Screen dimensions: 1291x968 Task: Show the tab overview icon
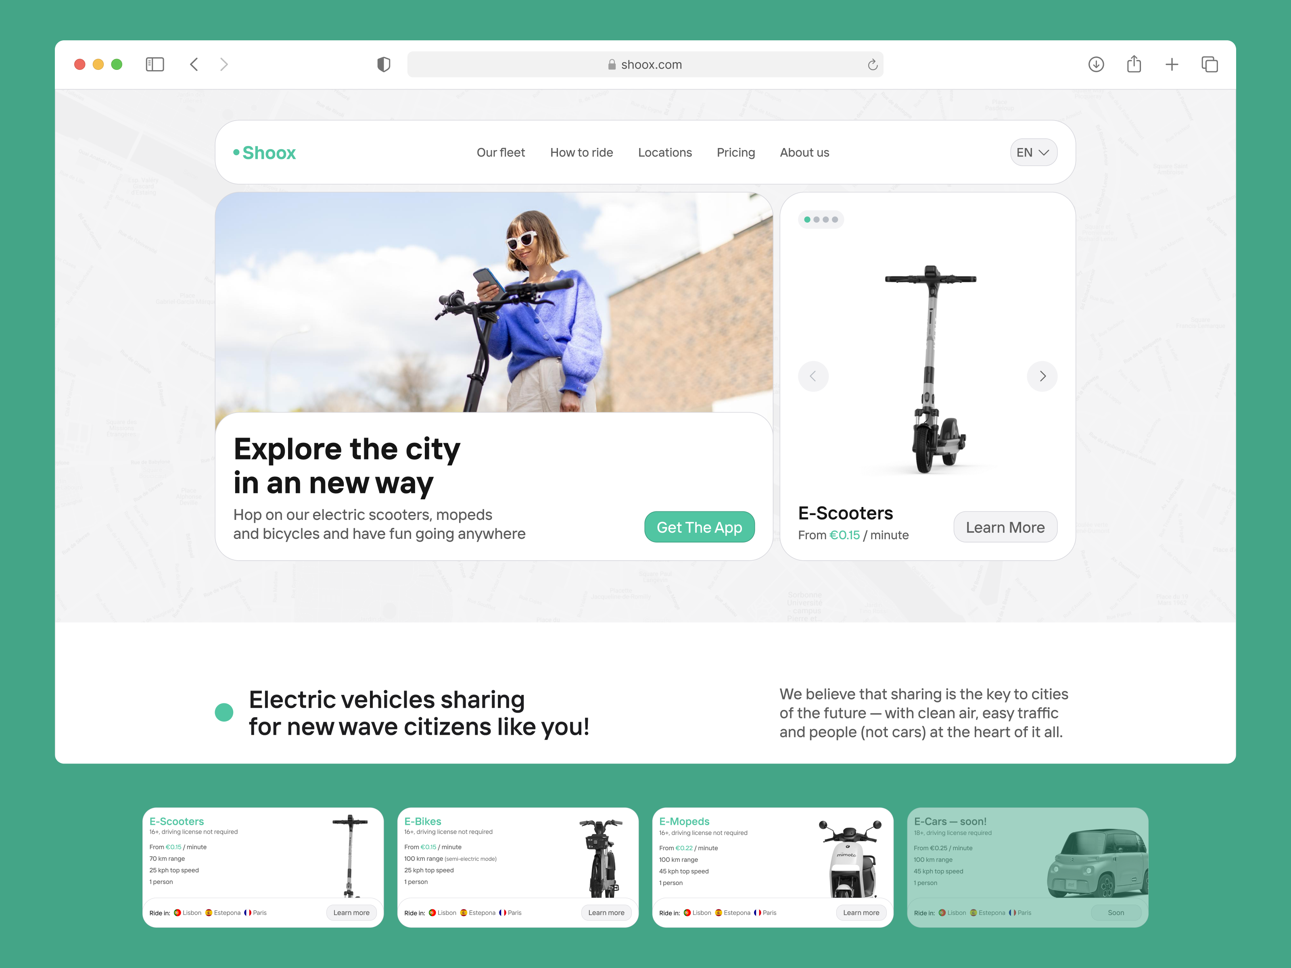coord(1209,64)
